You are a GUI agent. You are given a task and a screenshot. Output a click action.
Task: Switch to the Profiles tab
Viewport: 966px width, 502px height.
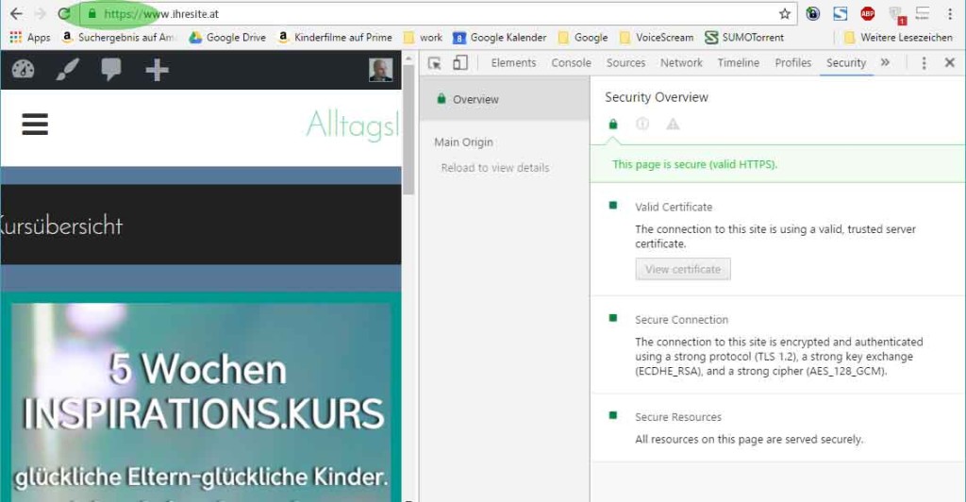tap(792, 63)
